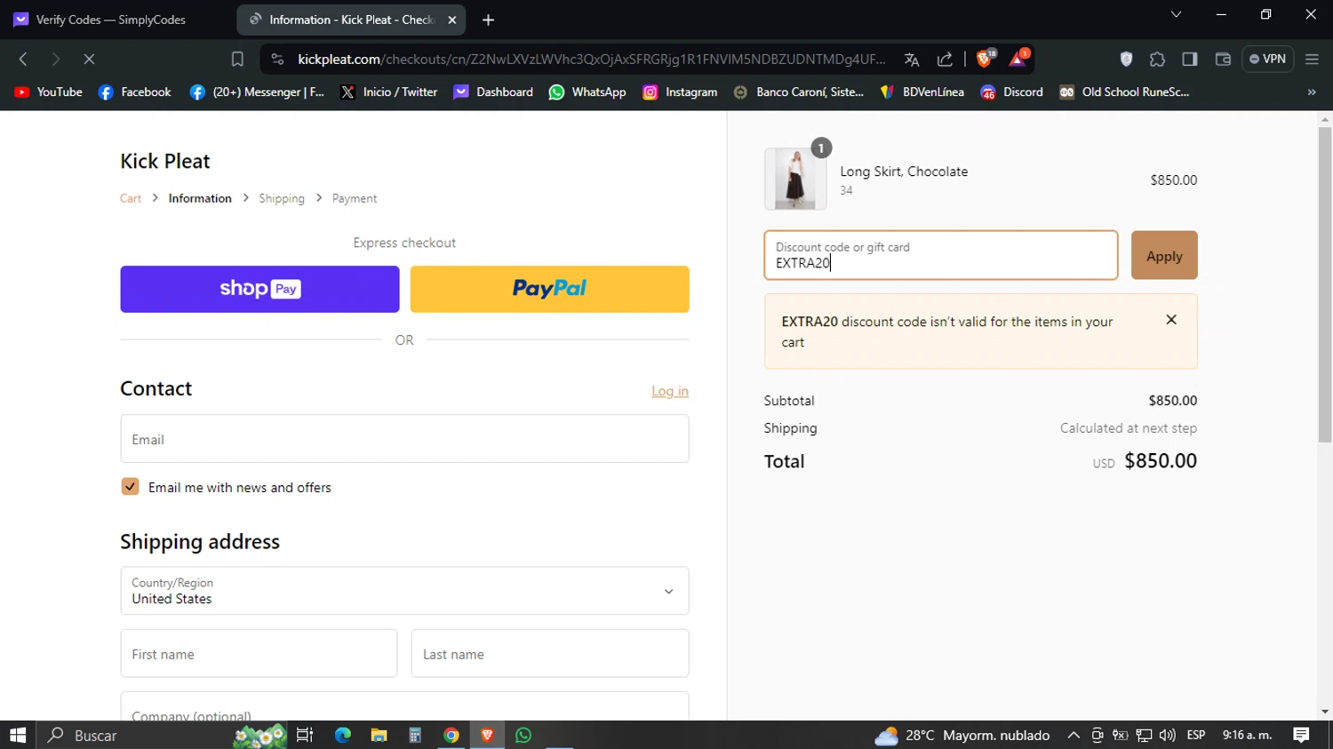Open Brave Rewards triangle icon
The width and height of the screenshot is (1333, 749).
pyautogui.click(x=1018, y=59)
